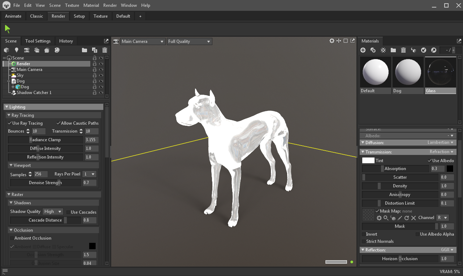Open the Main Camera dropdown
The width and height of the screenshot is (463, 276).
143,41
